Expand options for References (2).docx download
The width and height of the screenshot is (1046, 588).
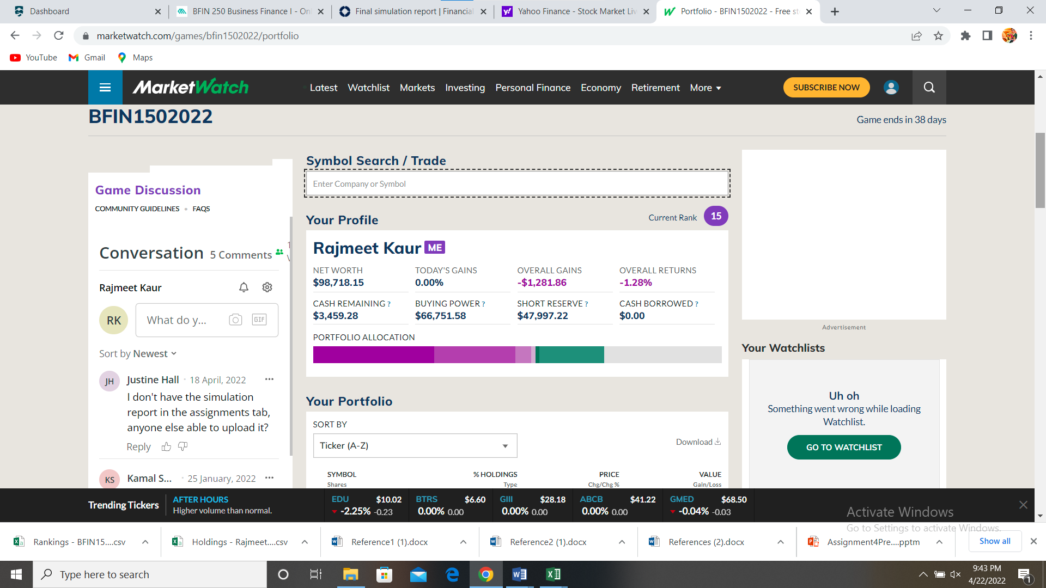tap(781, 542)
